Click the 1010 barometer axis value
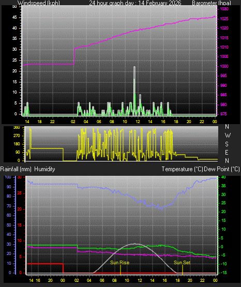The height and width of the screenshot is (287, 241). [224, 47]
